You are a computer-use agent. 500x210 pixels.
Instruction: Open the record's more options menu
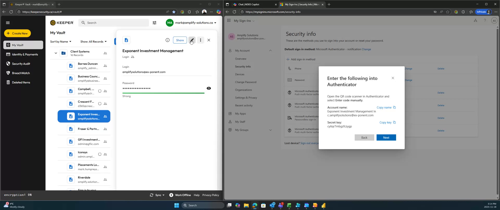pyautogui.click(x=201, y=40)
